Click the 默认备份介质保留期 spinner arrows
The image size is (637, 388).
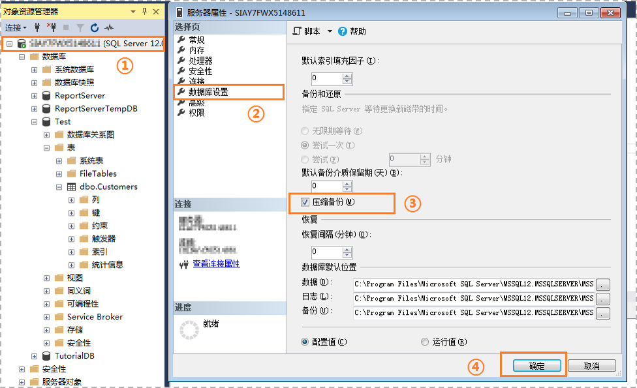coord(347,187)
